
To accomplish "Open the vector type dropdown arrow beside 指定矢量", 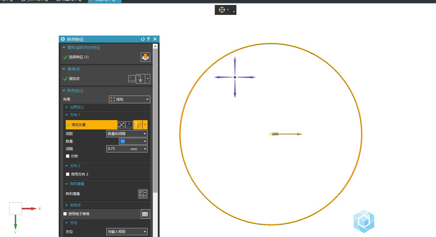I will 145,125.
